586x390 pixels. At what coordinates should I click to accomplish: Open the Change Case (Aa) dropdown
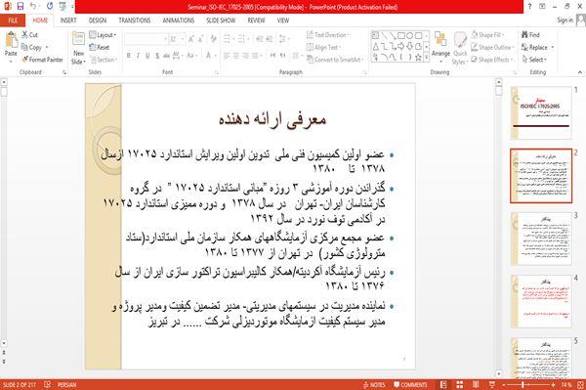(191, 56)
